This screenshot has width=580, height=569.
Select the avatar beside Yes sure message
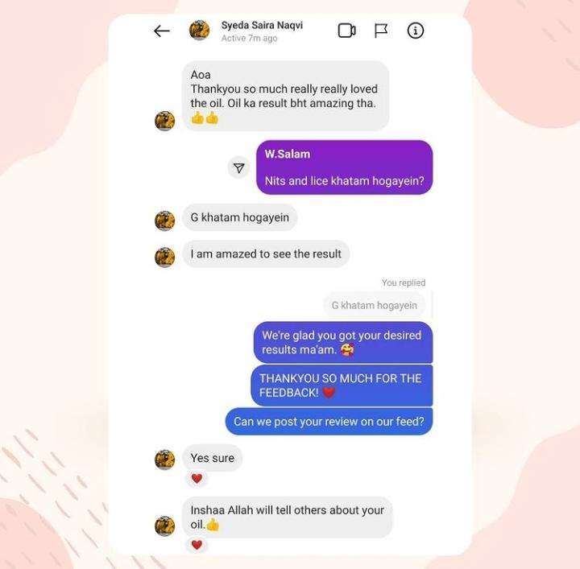(x=164, y=460)
